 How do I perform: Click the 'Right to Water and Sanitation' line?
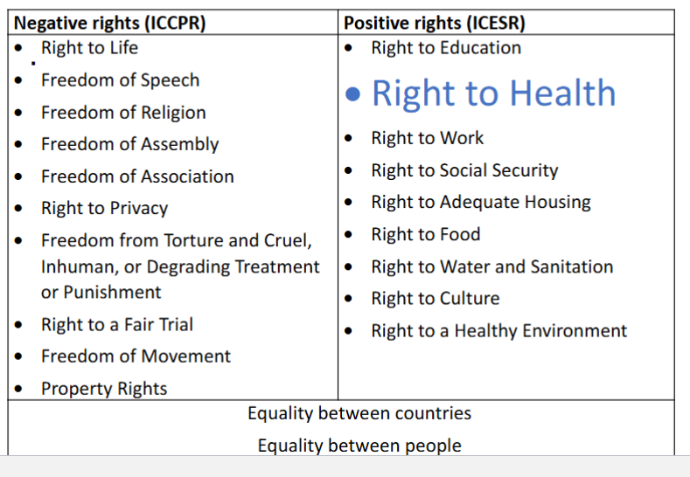click(492, 266)
